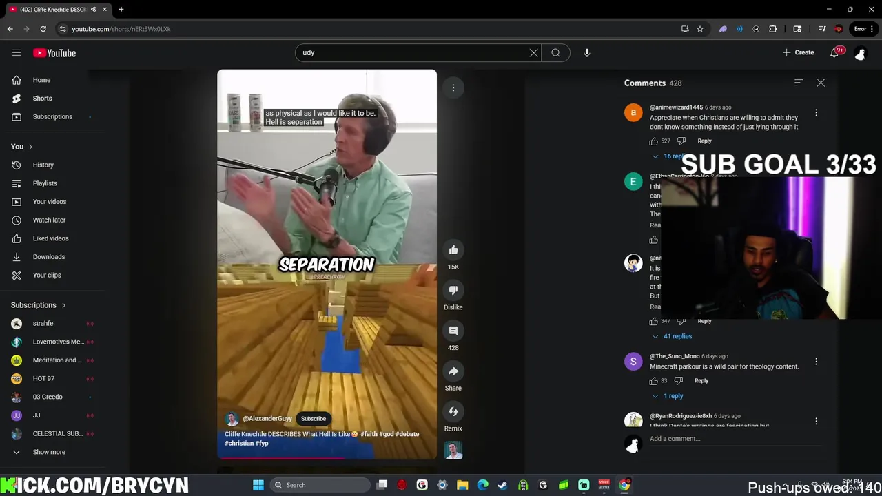Open the YouTube hamburger guide menu

tap(17, 52)
